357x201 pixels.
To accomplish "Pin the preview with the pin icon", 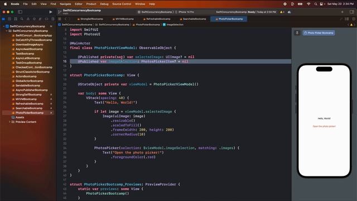I will 297,33.
